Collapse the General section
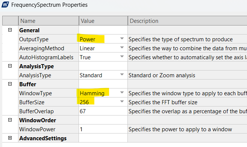Screen dimensions: 247x147 [x=10, y=30]
